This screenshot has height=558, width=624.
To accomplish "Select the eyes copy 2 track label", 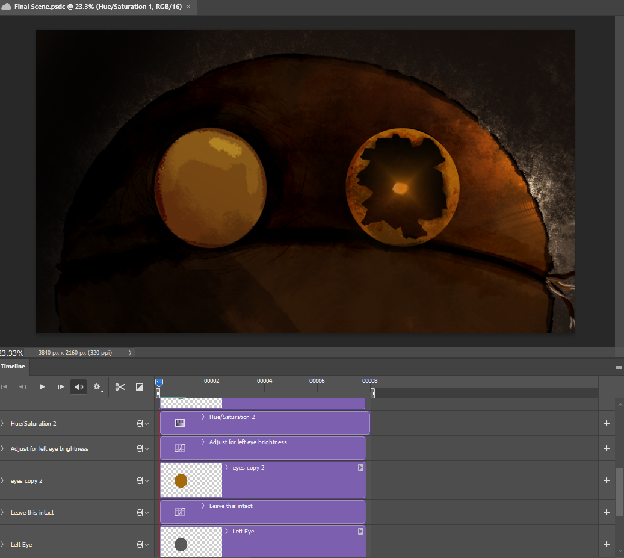I will pos(26,481).
